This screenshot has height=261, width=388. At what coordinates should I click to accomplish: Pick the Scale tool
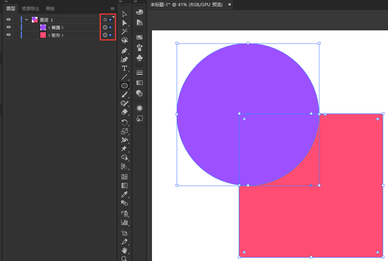124,131
